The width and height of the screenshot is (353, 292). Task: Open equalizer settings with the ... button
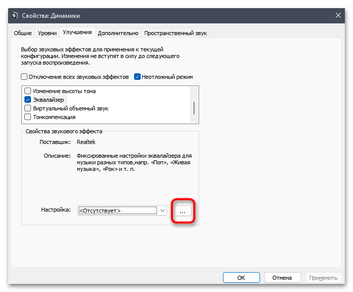pyautogui.click(x=182, y=211)
